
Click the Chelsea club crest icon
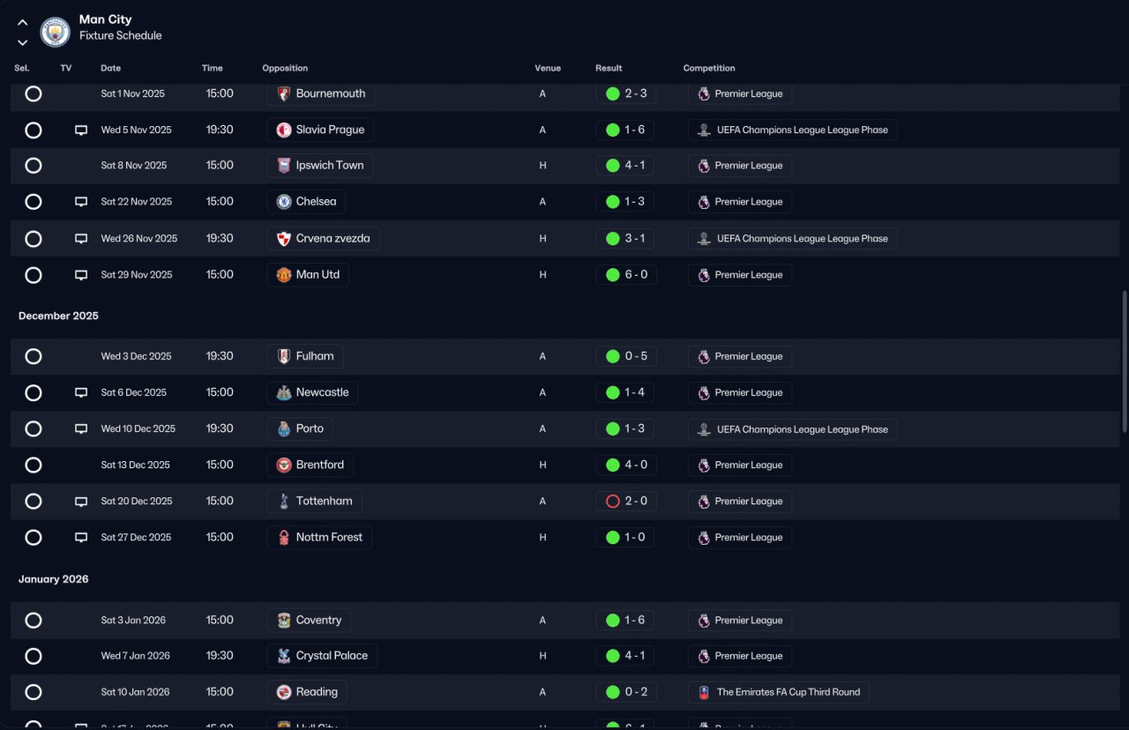284,202
